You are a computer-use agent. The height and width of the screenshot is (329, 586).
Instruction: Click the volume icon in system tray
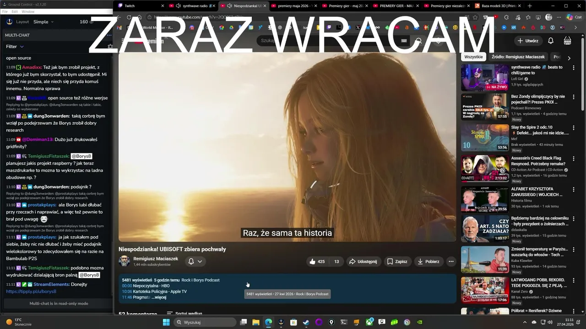(551, 322)
